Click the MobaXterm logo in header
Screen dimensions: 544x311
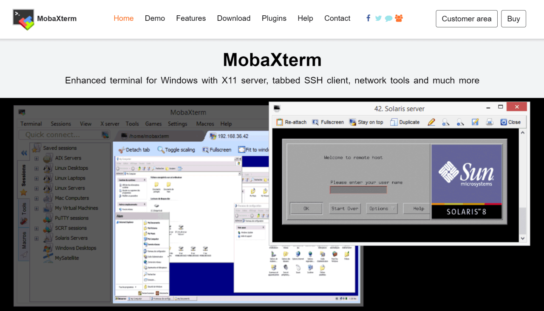(23, 20)
